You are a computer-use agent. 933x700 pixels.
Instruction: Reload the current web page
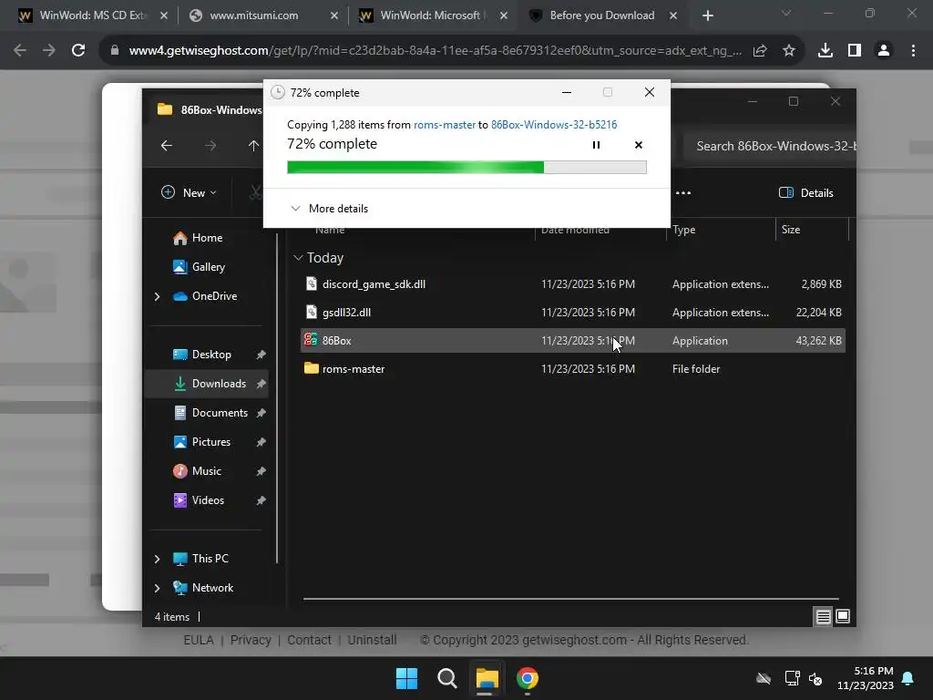(x=78, y=51)
